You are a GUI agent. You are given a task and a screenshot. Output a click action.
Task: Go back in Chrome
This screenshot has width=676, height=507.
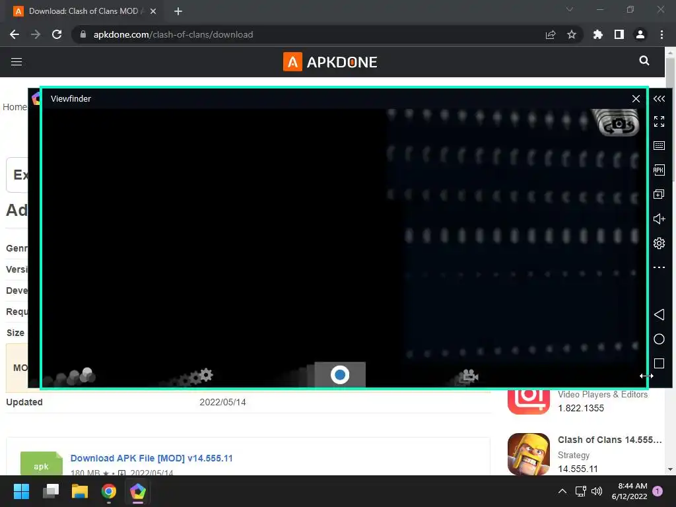15,34
